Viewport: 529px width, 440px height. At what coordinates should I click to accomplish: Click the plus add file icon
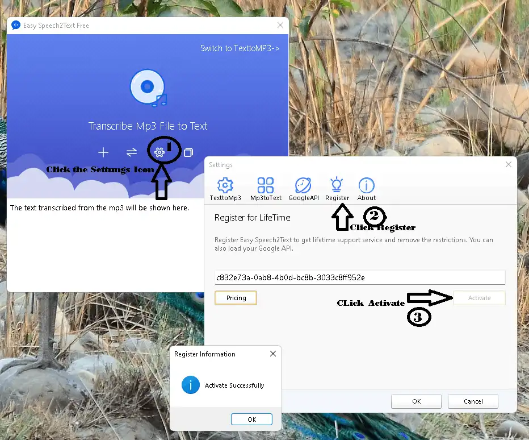click(103, 152)
